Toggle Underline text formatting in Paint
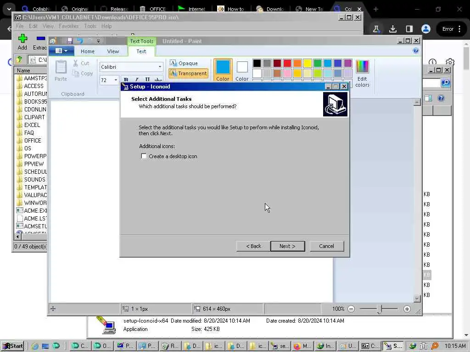The height and width of the screenshot is (352, 470). pyautogui.click(x=147, y=80)
